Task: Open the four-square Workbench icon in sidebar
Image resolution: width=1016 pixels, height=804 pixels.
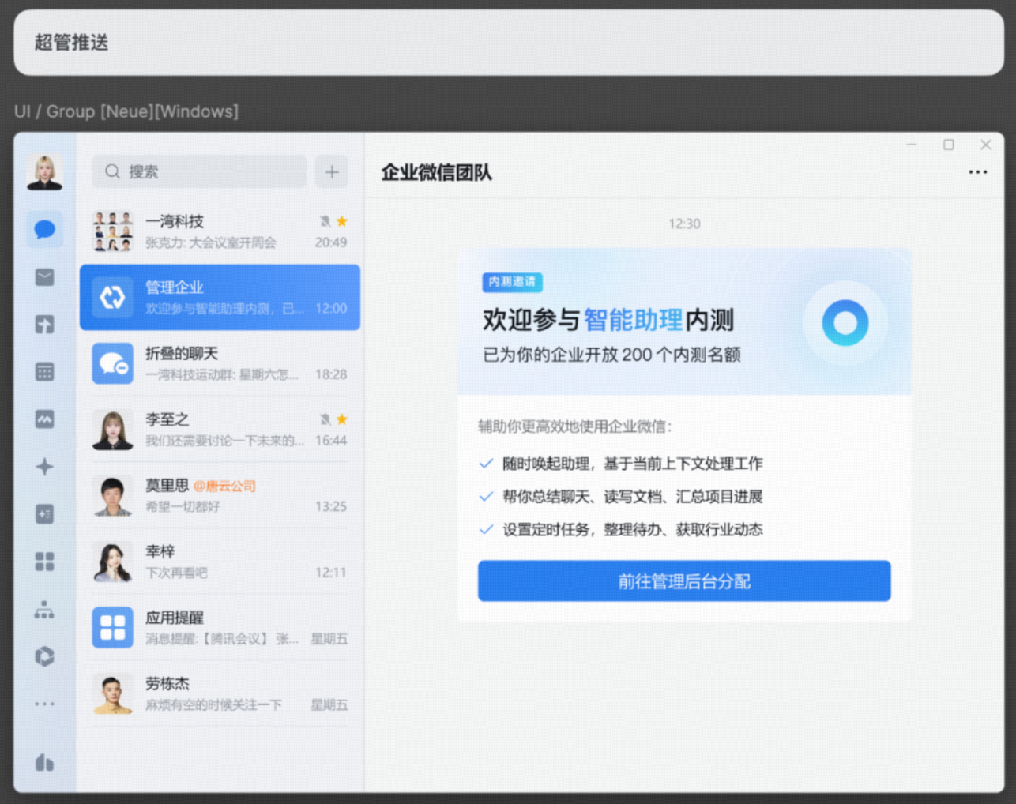Action: 44,562
